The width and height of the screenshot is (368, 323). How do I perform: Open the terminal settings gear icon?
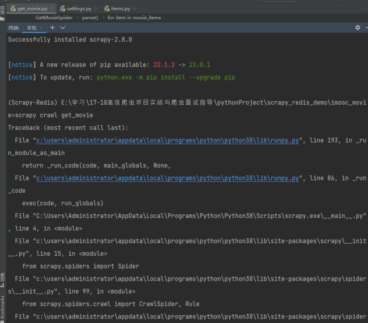click(357, 27)
